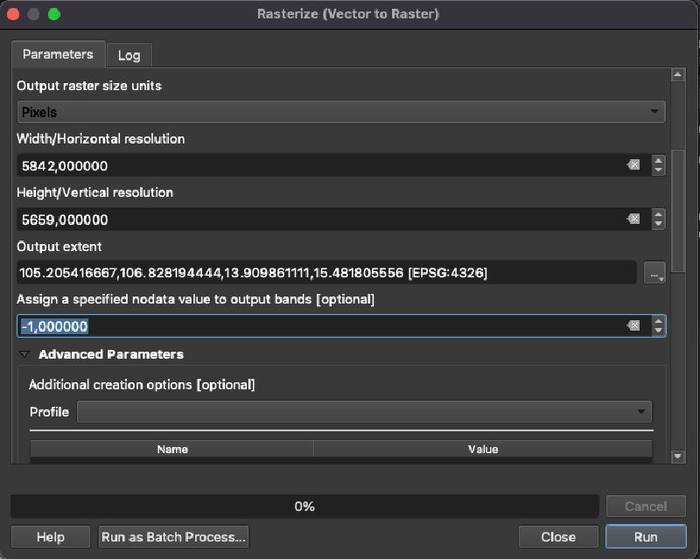Click the vertical scrollbar thumb
The image size is (700, 559).
coord(677,192)
